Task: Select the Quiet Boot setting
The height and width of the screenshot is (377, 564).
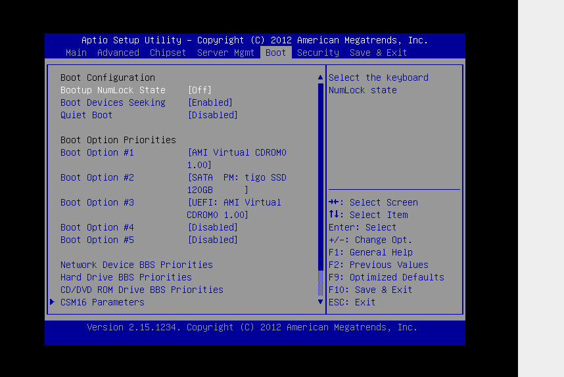Action: (86, 116)
